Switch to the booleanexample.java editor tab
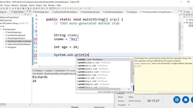The height and width of the screenshot is (108, 193). tap(113, 12)
